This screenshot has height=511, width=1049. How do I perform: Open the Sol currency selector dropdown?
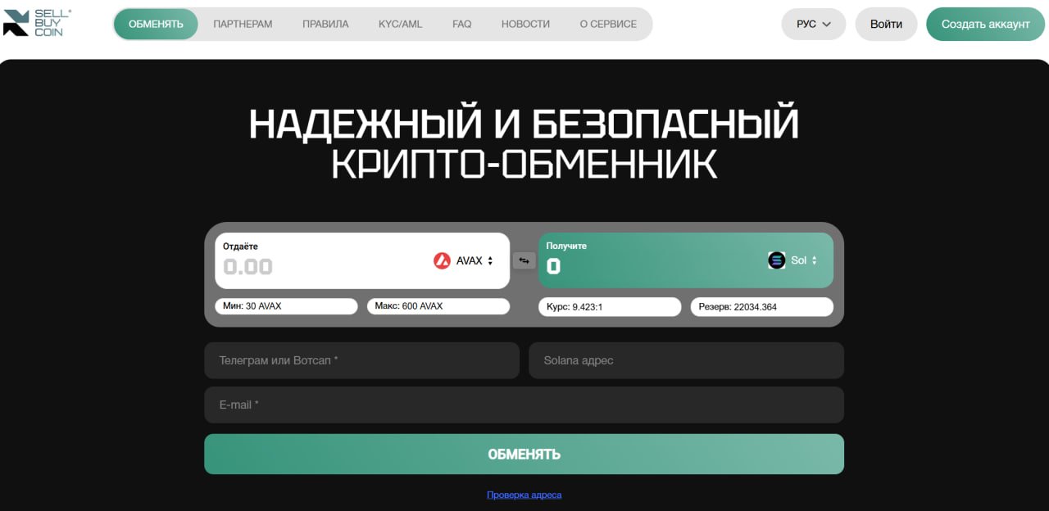tap(792, 260)
